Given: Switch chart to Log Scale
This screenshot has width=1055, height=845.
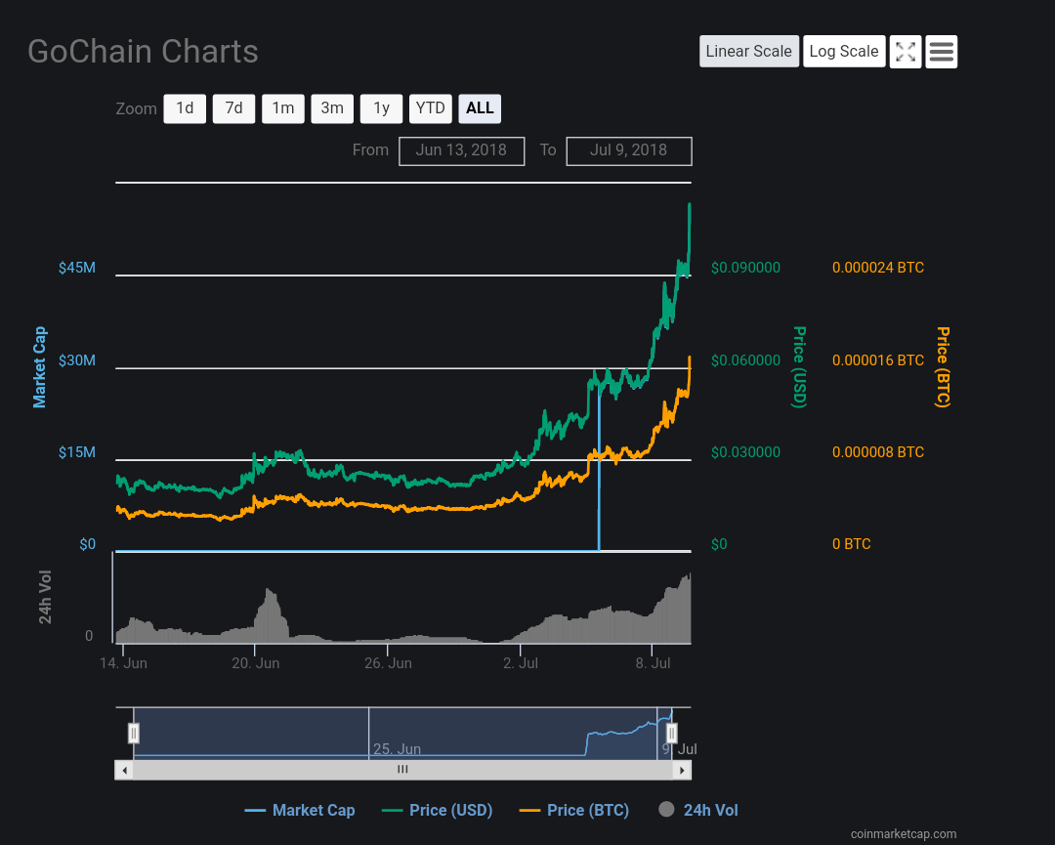Looking at the screenshot, I should [x=844, y=52].
